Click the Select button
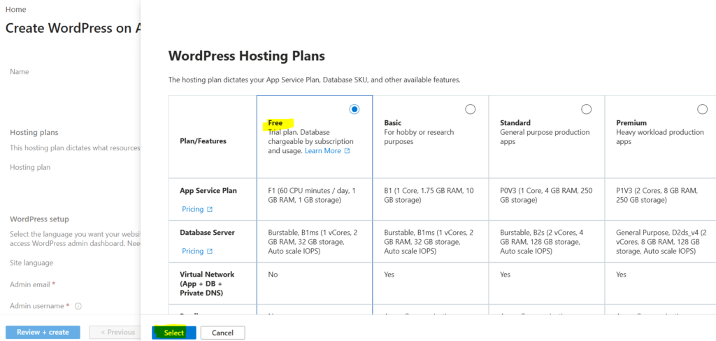This screenshot has width=716, height=341. pos(174,333)
